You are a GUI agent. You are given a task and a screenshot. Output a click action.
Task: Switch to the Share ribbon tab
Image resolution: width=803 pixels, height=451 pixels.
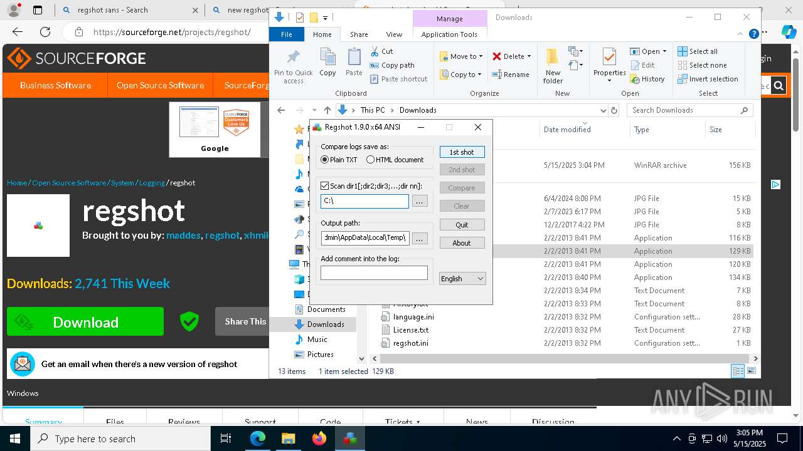(359, 34)
